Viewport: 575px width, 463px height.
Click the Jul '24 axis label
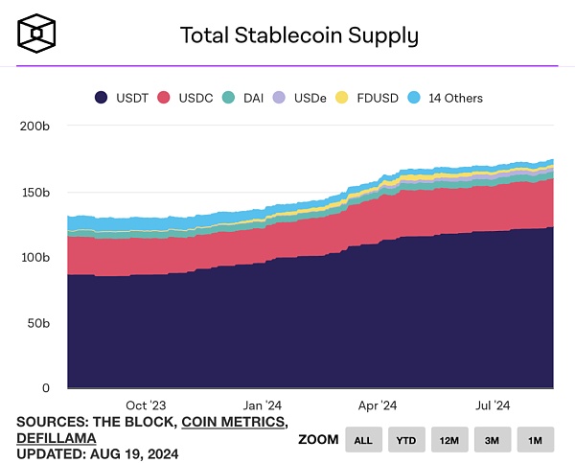[496, 405]
